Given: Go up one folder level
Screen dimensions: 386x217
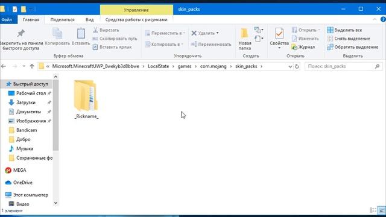Looking at the screenshot, I should [32, 66].
